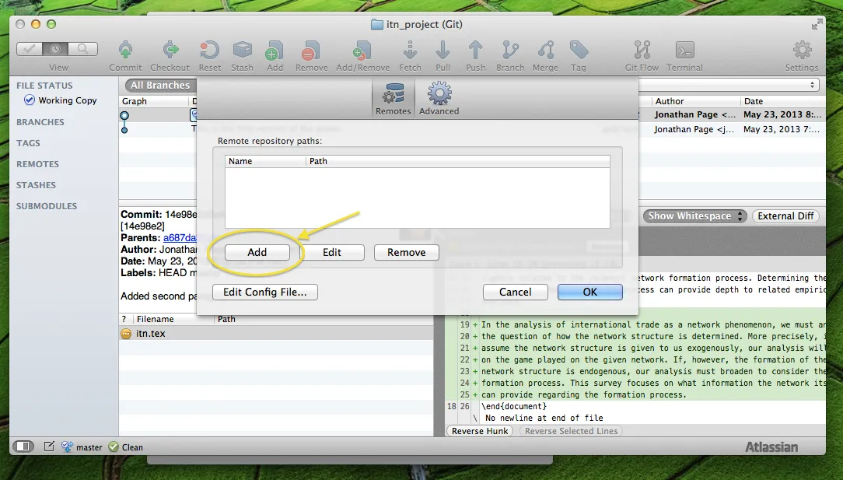
Task: Switch to search view (magnifier segment)
Action: (84, 49)
